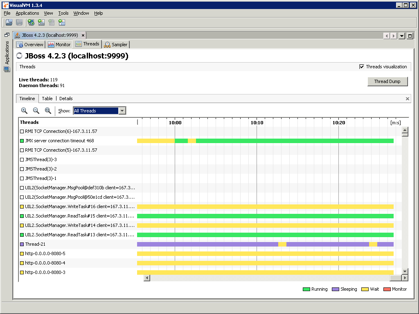The width and height of the screenshot is (419, 314).
Task: Toggle JMSThread(3)-1 thread marker
Action: pyautogui.click(x=22, y=178)
